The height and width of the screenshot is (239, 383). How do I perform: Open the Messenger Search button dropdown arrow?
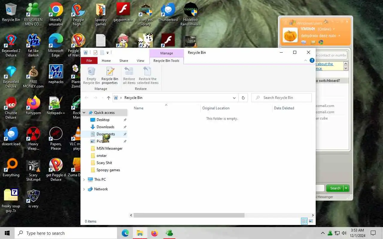pos(346,188)
